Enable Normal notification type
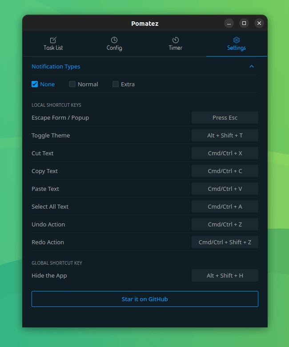Screen dimensions: 289x347 pyautogui.click(x=72, y=84)
